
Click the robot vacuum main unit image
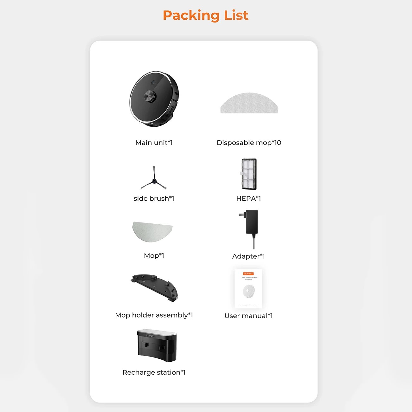click(x=154, y=99)
